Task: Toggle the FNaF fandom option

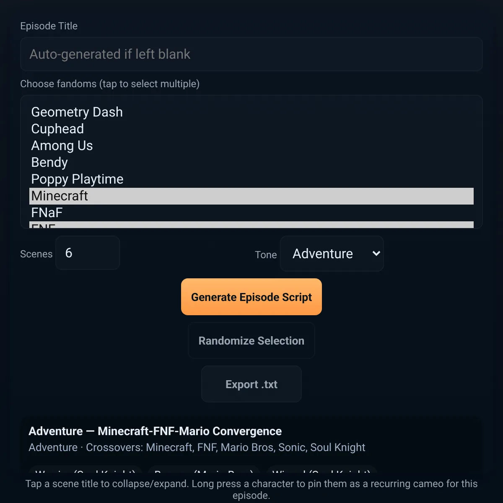Action: (x=251, y=213)
